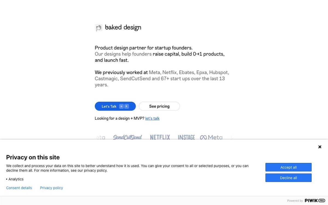Open the Privacy policy link
Viewport: 328px width, 205px height.
click(x=51, y=188)
